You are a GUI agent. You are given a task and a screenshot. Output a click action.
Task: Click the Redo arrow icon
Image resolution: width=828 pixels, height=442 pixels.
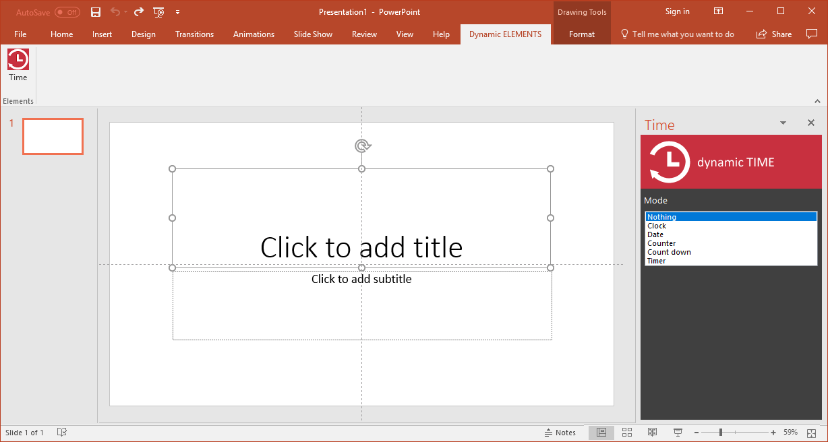[x=139, y=12]
